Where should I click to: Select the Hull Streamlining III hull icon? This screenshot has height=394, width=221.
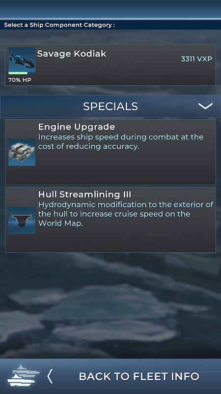pyautogui.click(x=22, y=220)
